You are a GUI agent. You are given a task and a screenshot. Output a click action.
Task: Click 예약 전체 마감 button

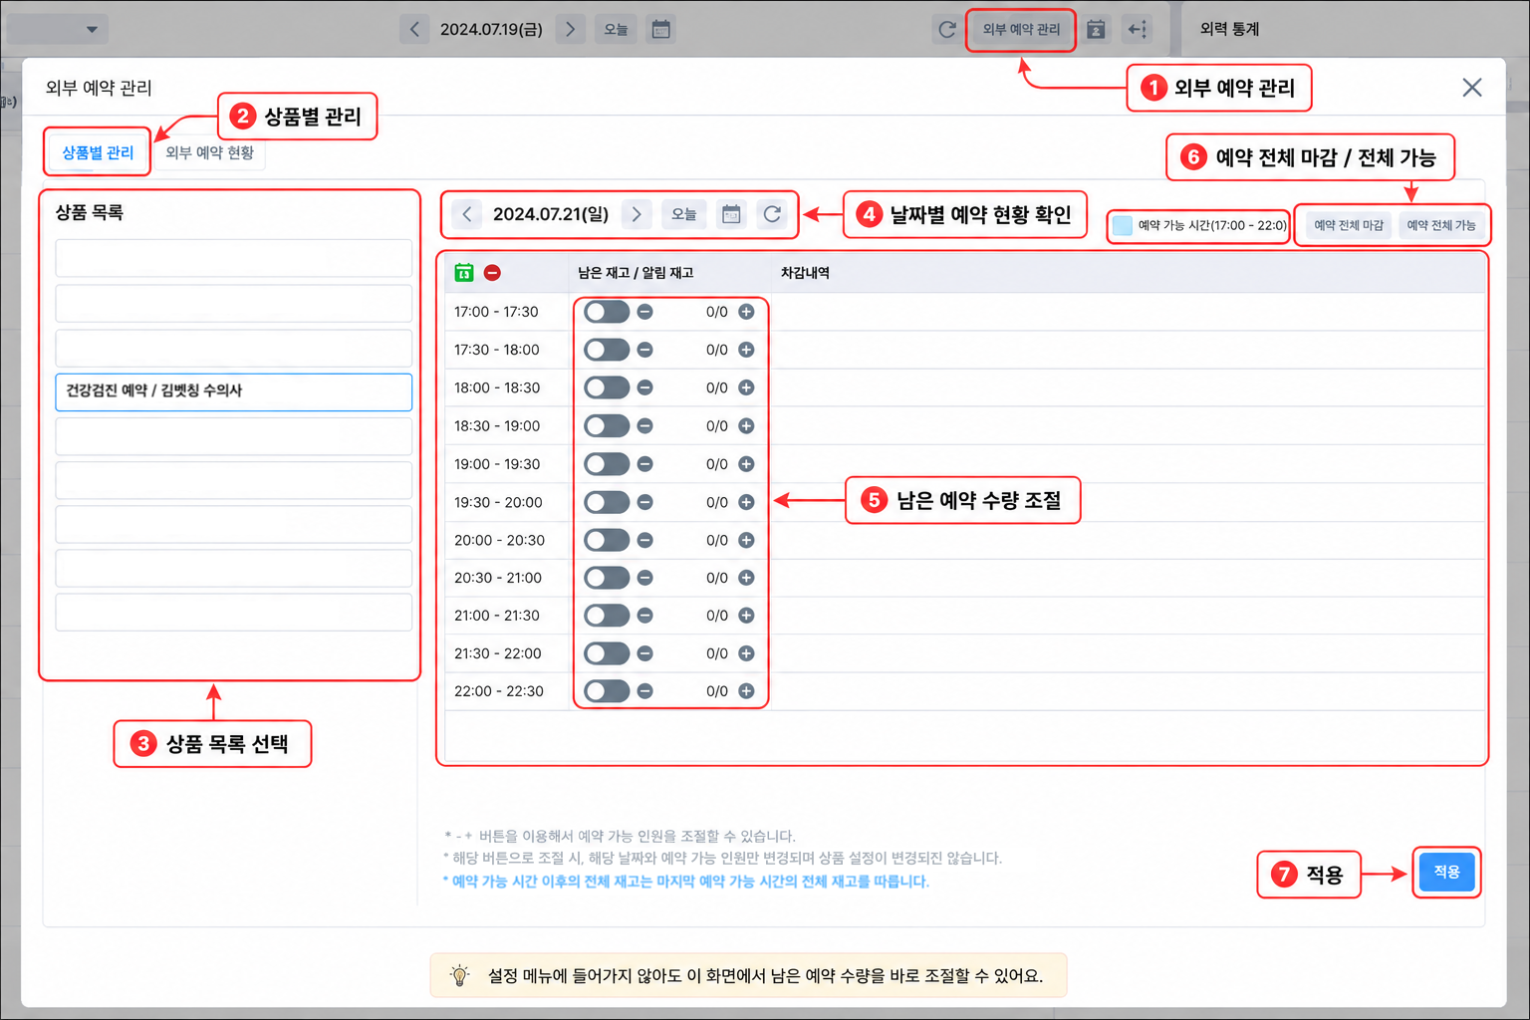(1348, 225)
